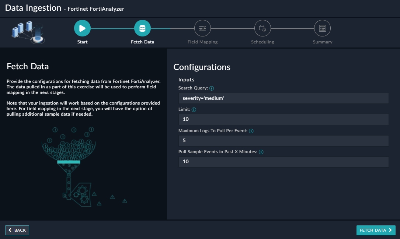Select the Summary step label
The image size is (400, 239).
pyautogui.click(x=322, y=42)
